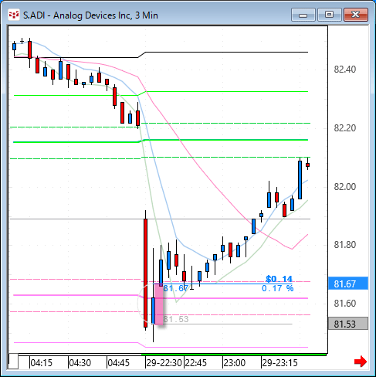The image size is (376, 377).
Task: Click the 04:30 time axis label
Action: 80,363
